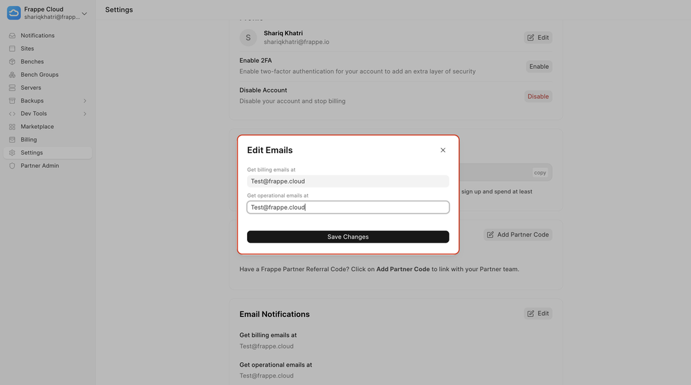Expand the Dev Tools submenu chevron
Viewport: 691px width, 385px height.
tap(85, 114)
